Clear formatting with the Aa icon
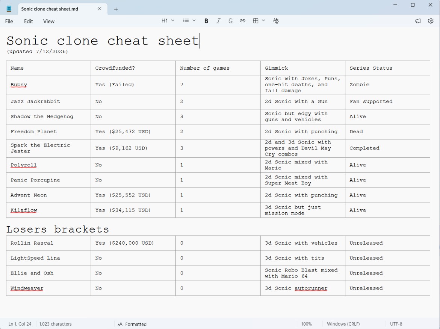The height and width of the screenshot is (329, 440). tap(276, 21)
